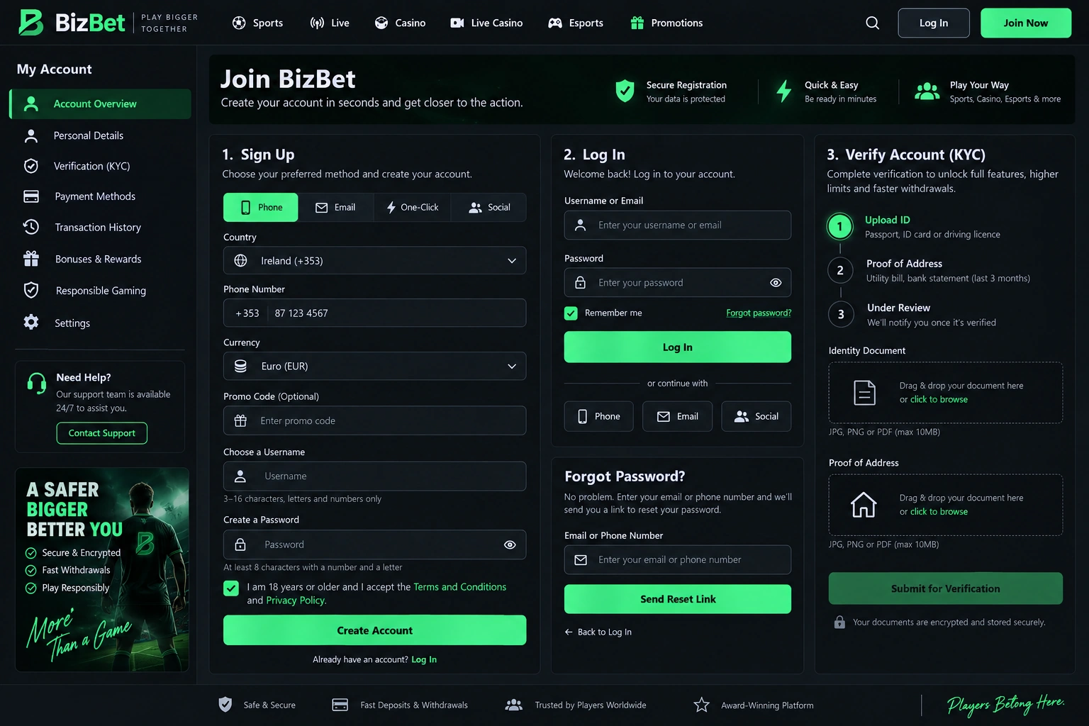Screen dimensions: 1089x726
Task: Click the globe icon in Country field
Action: 241,260
